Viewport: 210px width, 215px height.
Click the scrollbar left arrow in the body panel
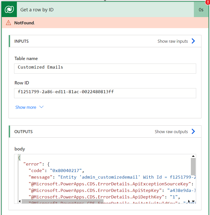point(20,201)
